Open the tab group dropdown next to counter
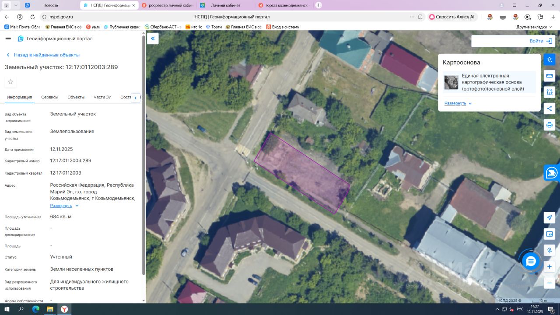This screenshot has height=315, width=560. 16,5
